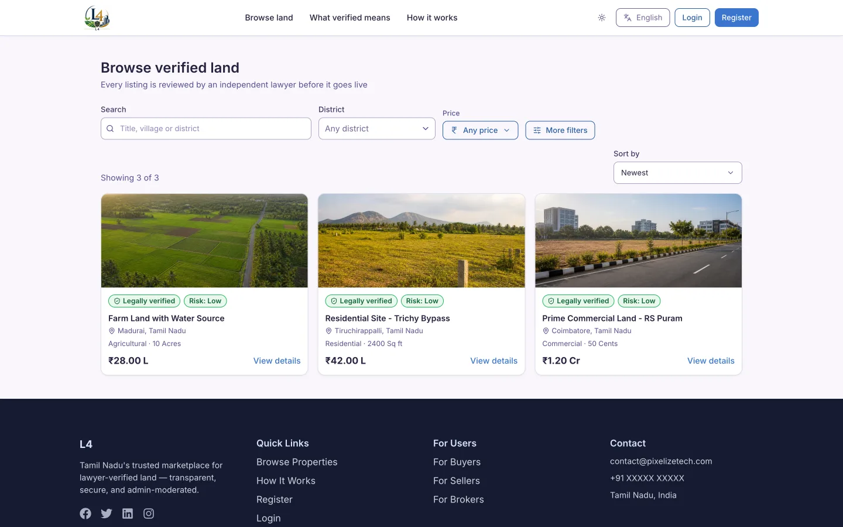Open the Any price dropdown
The height and width of the screenshot is (527, 843).
(480, 130)
